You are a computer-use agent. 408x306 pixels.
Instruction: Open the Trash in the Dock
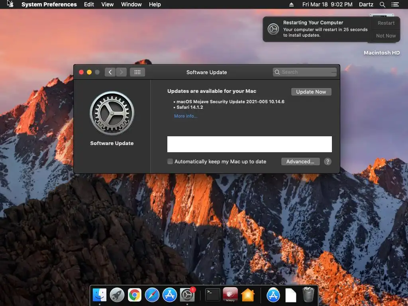(308, 295)
